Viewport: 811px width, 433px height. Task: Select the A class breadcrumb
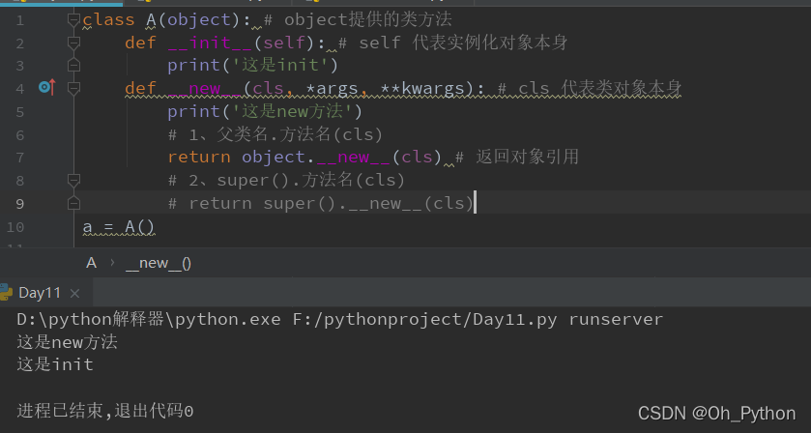(x=92, y=263)
